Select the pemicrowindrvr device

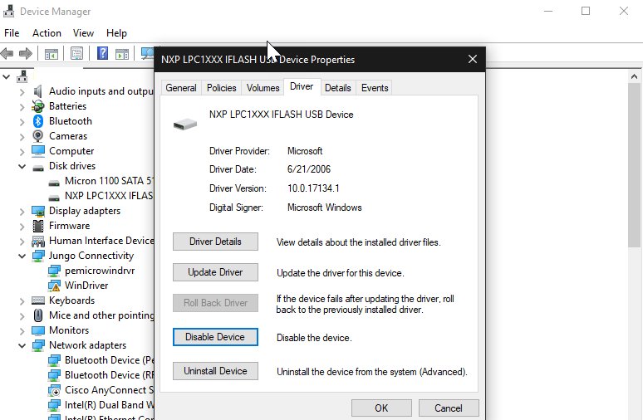[100, 271]
